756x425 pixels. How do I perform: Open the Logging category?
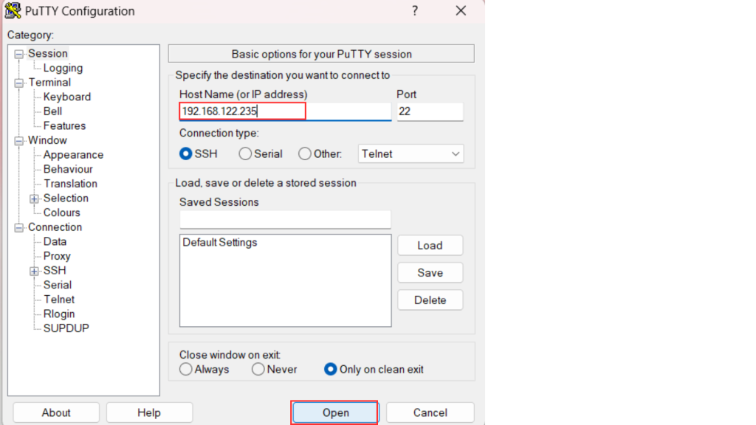pyautogui.click(x=63, y=68)
